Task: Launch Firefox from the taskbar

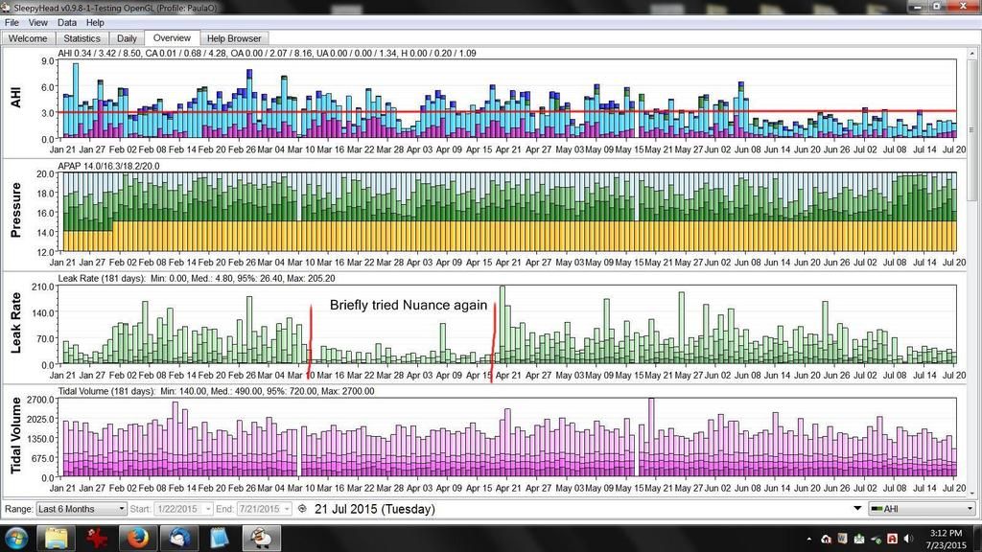Action: 135,538
